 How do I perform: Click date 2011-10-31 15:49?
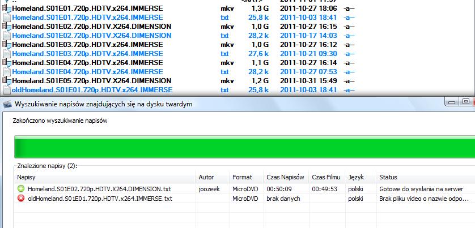[308, 81]
